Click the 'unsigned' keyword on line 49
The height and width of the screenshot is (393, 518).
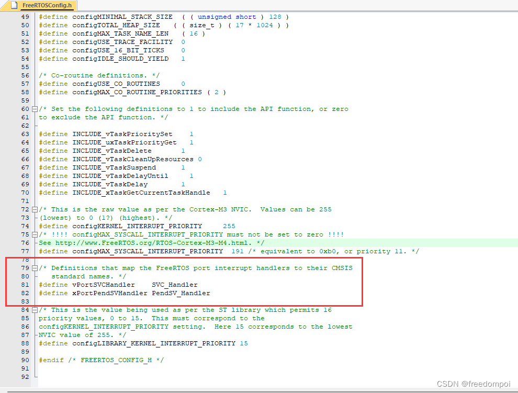pyautogui.click(x=215, y=17)
